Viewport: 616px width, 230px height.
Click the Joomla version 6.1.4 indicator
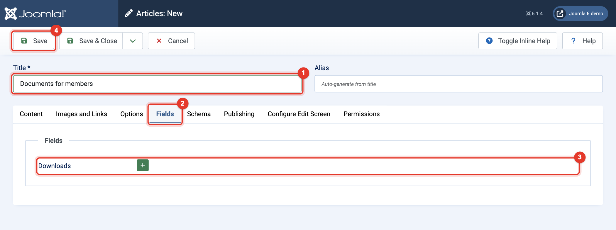(x=534, y=13)
